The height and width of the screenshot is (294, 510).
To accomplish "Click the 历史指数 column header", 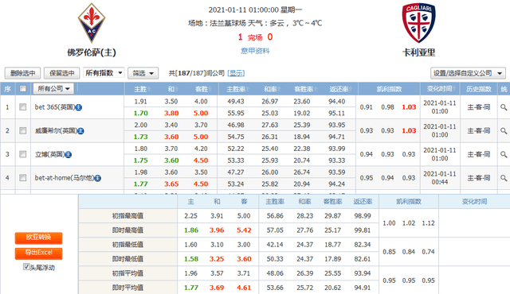I will pyautogui.click(x=478, y=89).
